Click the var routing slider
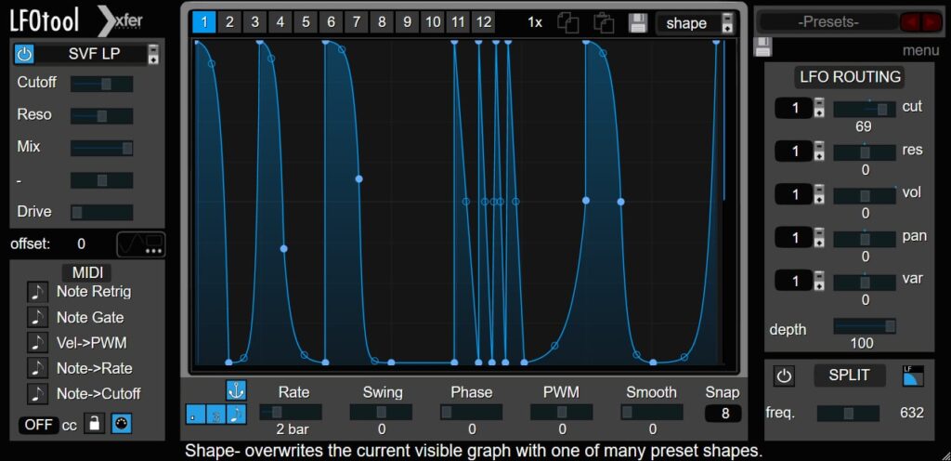951x461 pixels. tap(865, 282)
